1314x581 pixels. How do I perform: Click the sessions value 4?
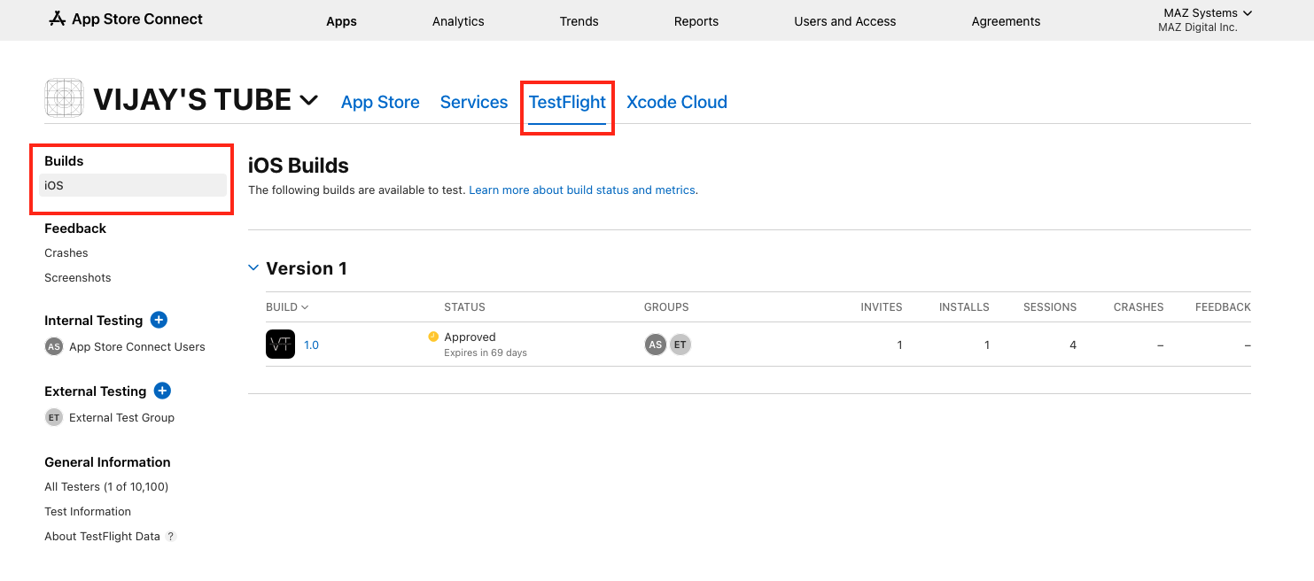(1073, 345)
